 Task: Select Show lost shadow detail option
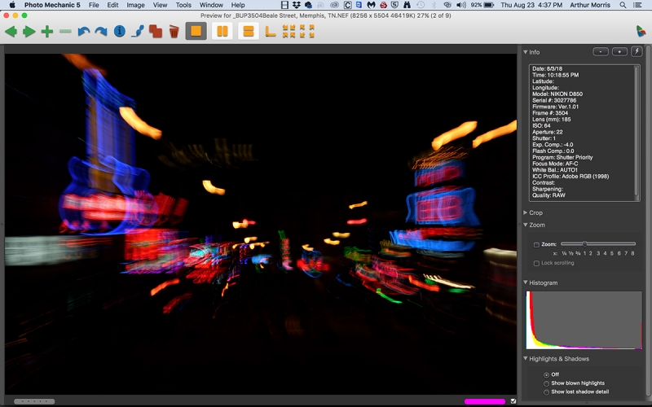[x=546, y=392]
